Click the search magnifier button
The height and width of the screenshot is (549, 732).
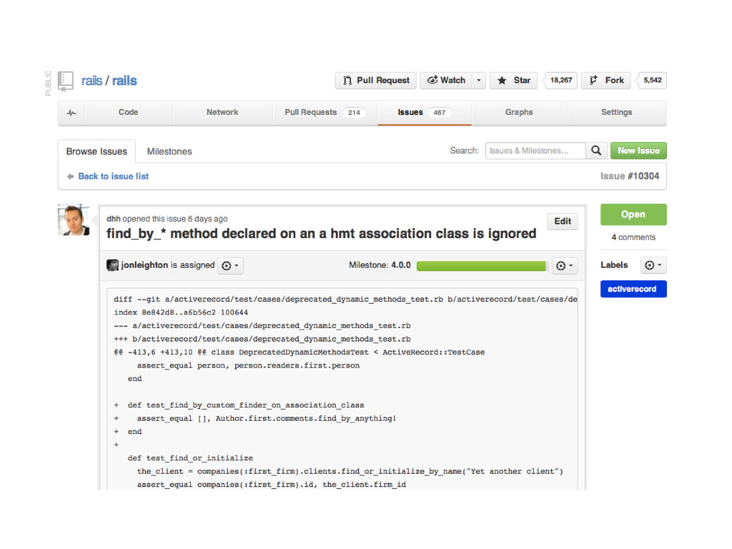point(596,151)
